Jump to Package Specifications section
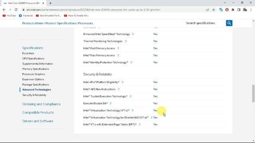 click(x=35, y=85)
